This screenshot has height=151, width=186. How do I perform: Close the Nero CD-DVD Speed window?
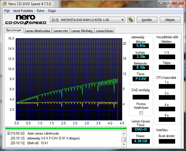pyautogui.click(x=178, y=3)
